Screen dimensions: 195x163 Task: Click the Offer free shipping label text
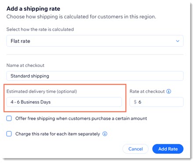(x=81, y=119)
